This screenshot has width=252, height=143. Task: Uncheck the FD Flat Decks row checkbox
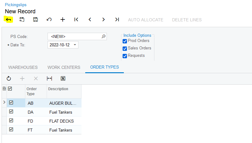pos(11,121)
